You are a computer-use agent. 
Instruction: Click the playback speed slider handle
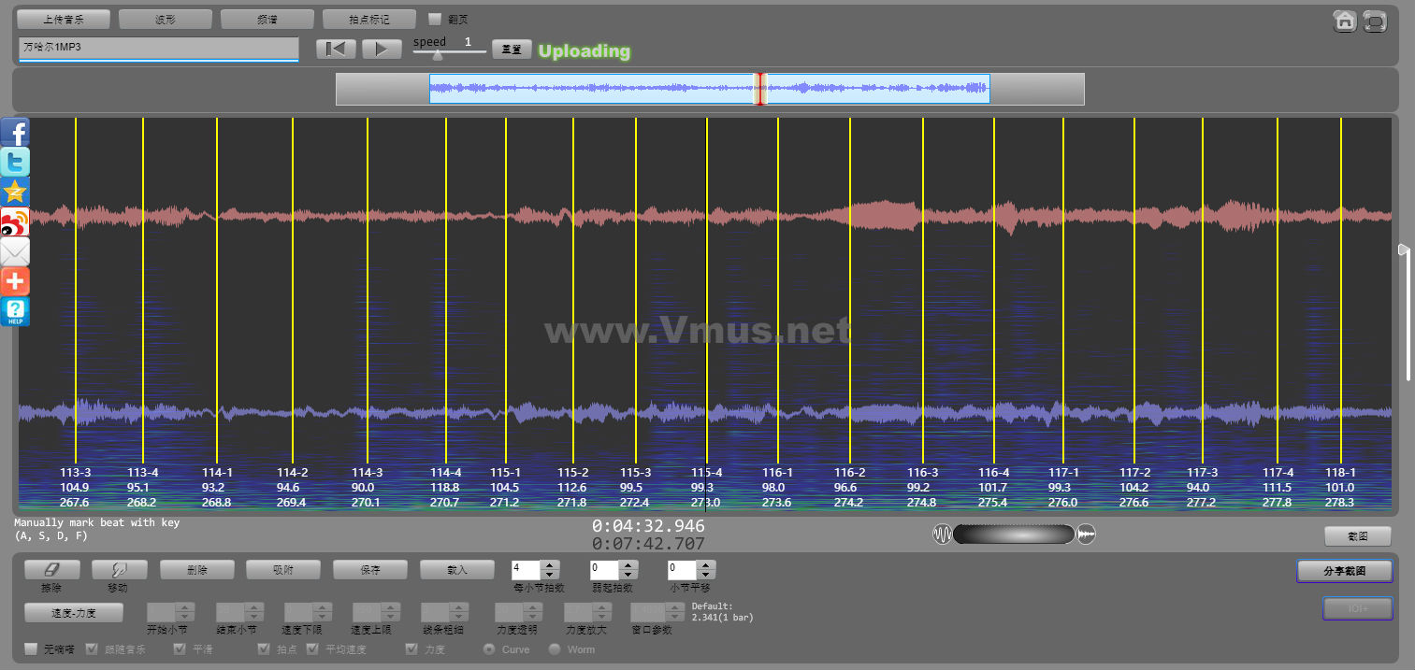437,55
